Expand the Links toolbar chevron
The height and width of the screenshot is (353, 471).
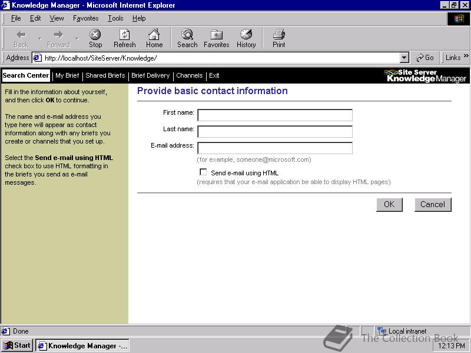(466, 55)
